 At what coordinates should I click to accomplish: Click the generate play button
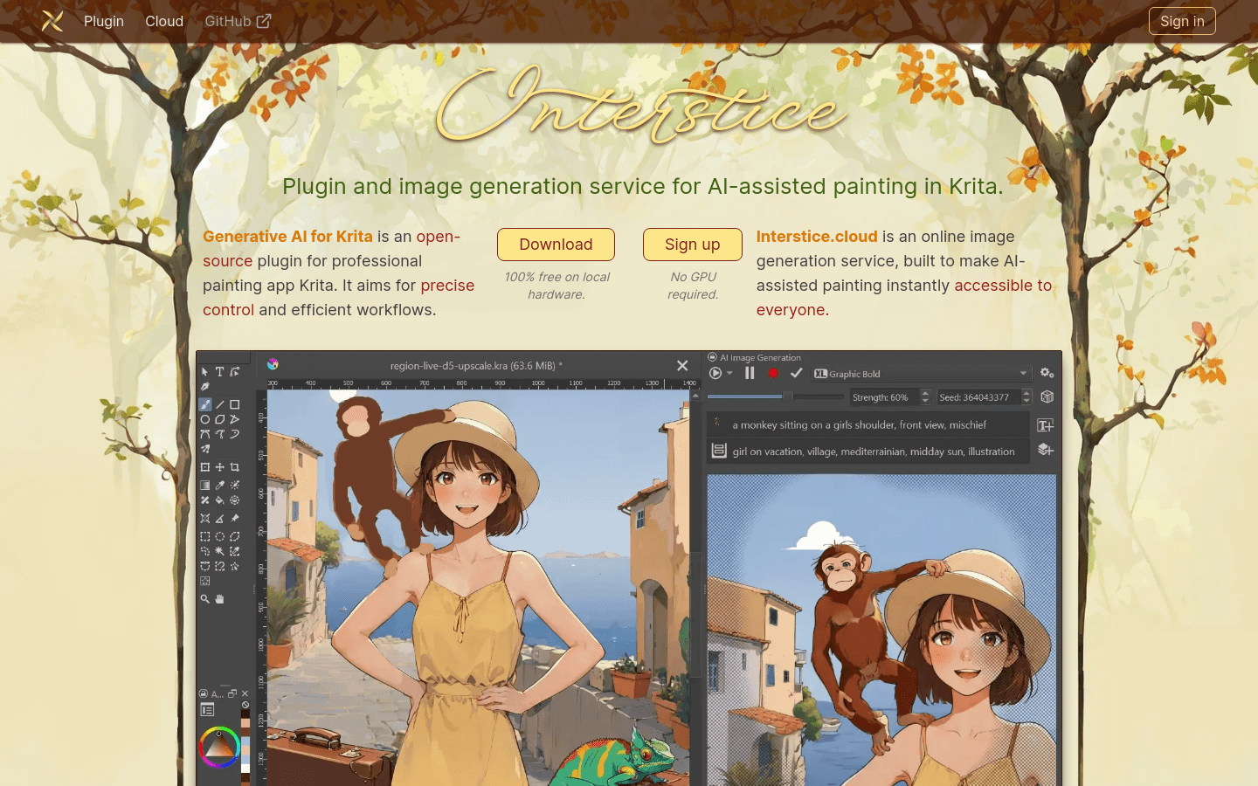715,373
